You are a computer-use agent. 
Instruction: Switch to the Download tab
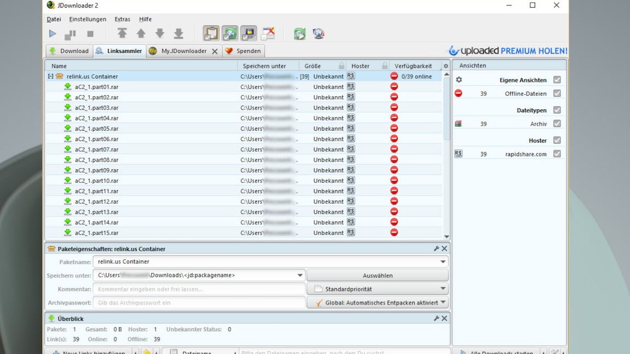click(69, 51)
